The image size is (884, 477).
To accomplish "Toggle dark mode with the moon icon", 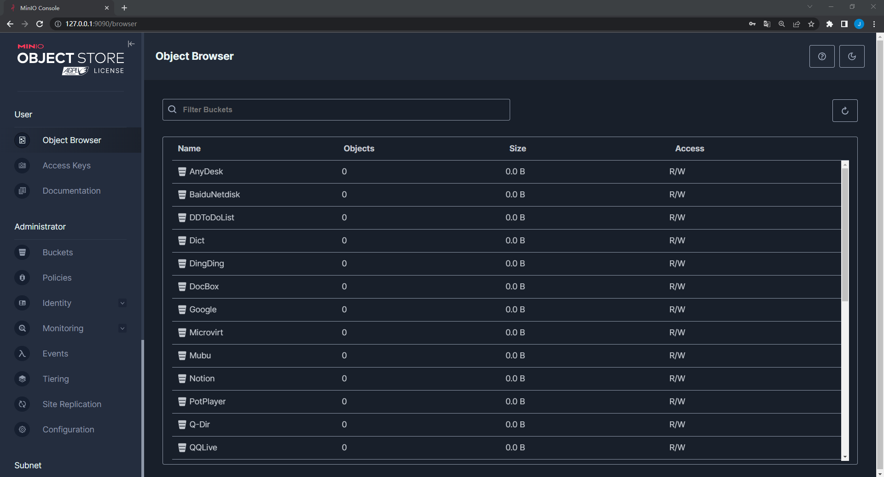I will pos(852,56).
